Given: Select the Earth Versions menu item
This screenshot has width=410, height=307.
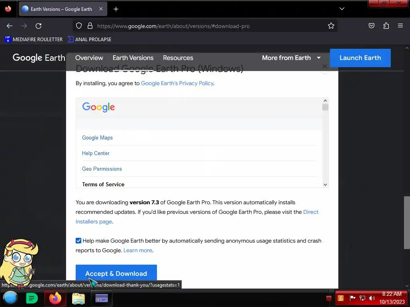Looking at the screenshot, I should click(133, 58).
